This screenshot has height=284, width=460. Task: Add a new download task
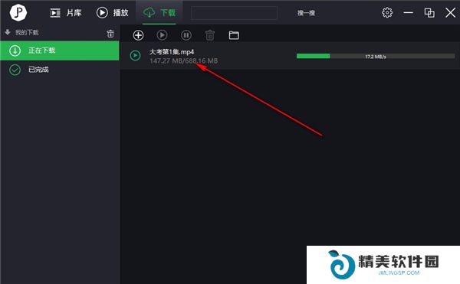pyautogui.click(x=138, y=35)
